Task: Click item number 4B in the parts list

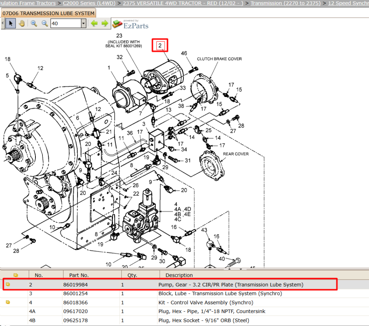Action: click(x=32, y=320)
